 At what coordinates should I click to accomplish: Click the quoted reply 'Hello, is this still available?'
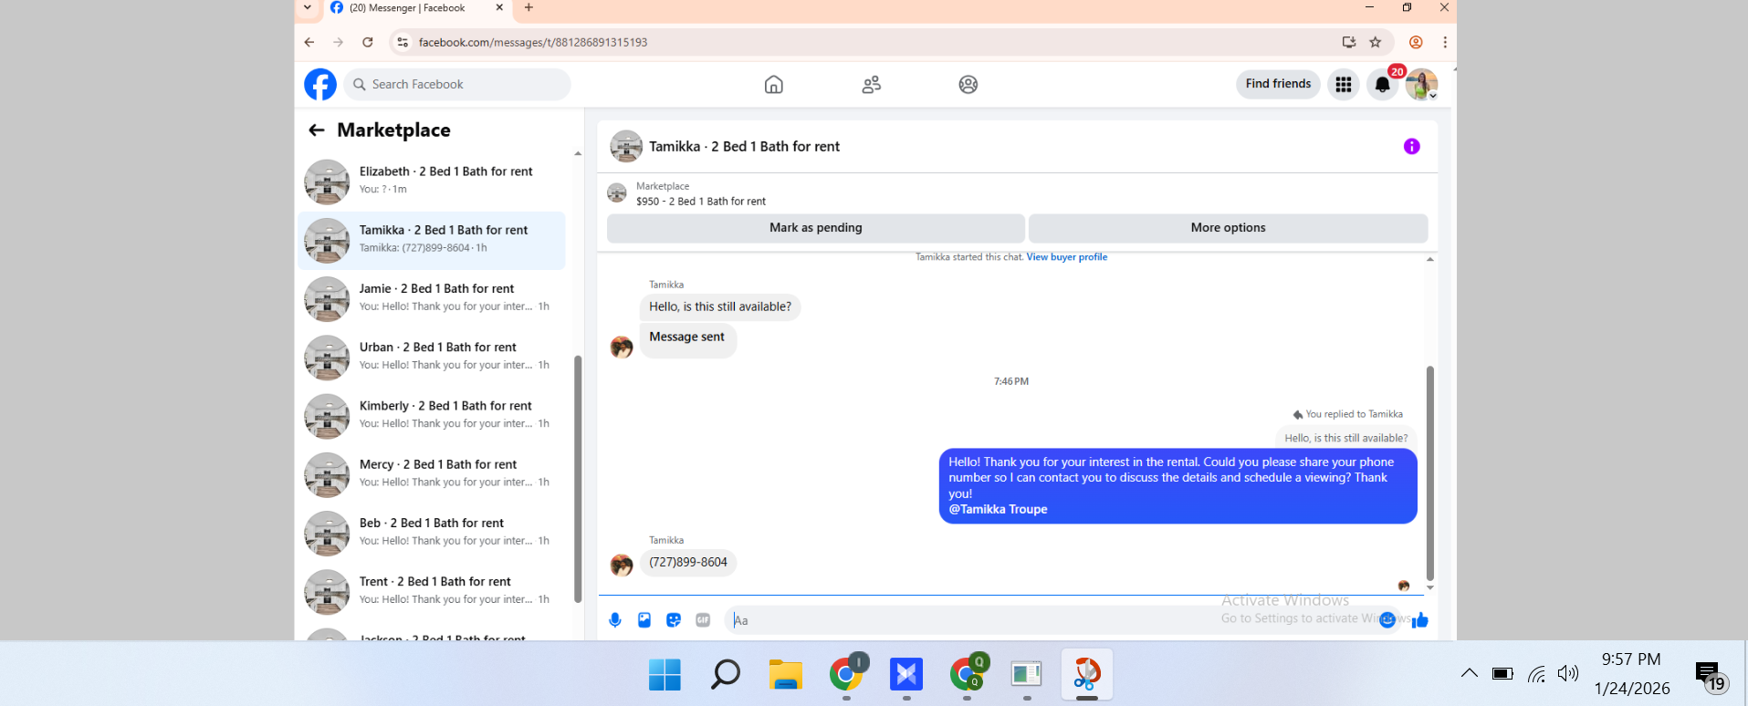coord(1346,438)
